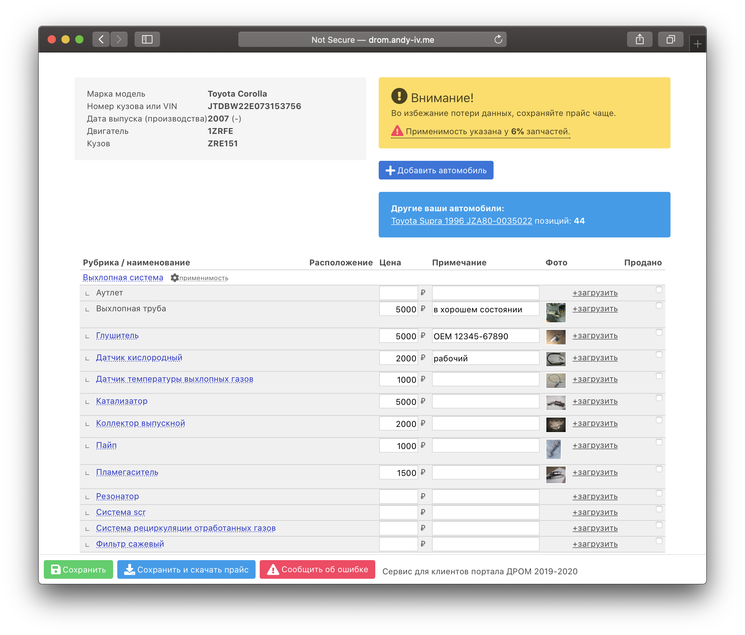This screenshot has width=745, height=635.
Task: Tick the Продано checkbox for Катализатор
Action: (x=659, y=398)
